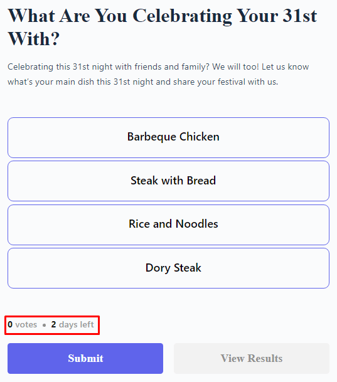
Task: Choose Steak with Bread as your answer
Action: (168, 181)
